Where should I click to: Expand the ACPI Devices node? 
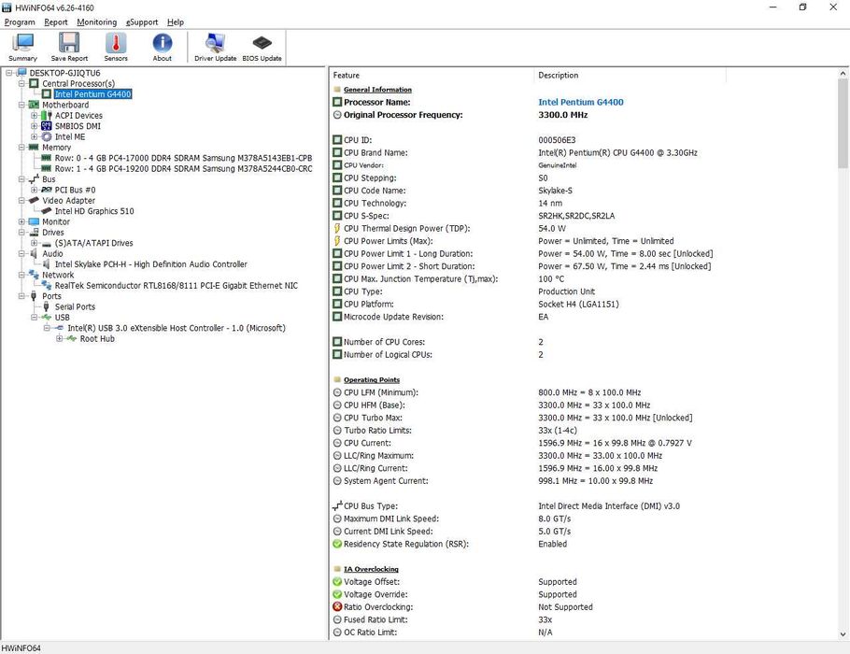click(35, 116)
